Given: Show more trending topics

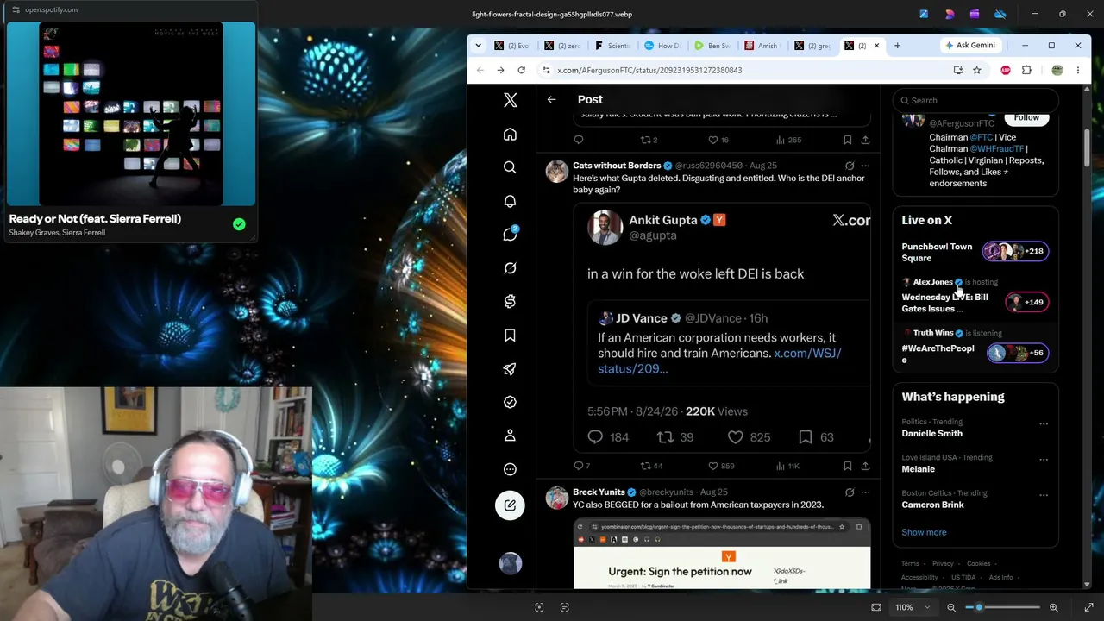Looking at the screenshot, I should [x=924, y=532].
